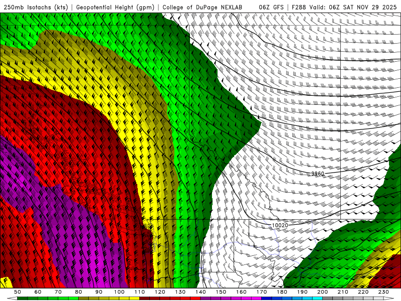Click the 10020 height contour label

(280, 225)
